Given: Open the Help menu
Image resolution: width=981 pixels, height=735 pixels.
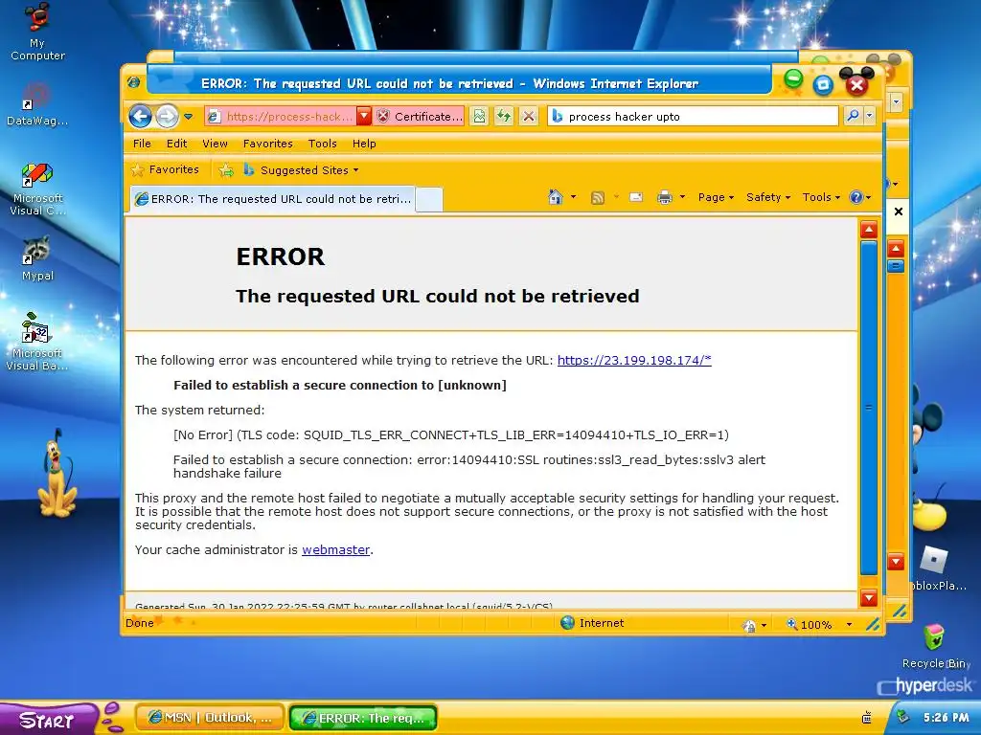Looking at the screenshot, I should pos(364,144).
